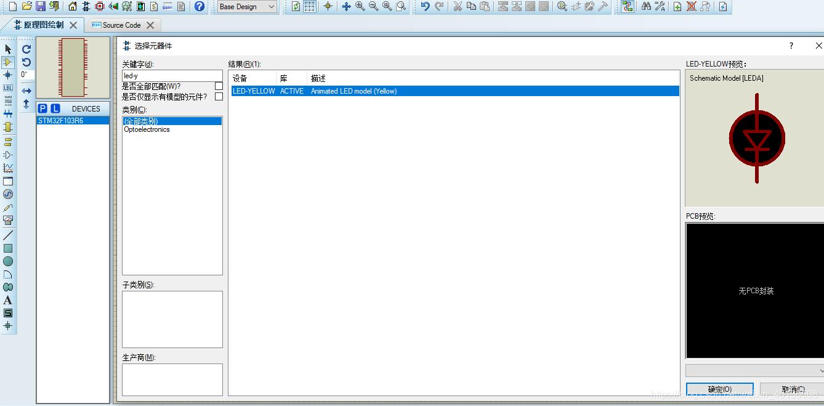Screen dimensions: 824x406
Task: Click the Undo arrow icon
Action: (425, 6)
